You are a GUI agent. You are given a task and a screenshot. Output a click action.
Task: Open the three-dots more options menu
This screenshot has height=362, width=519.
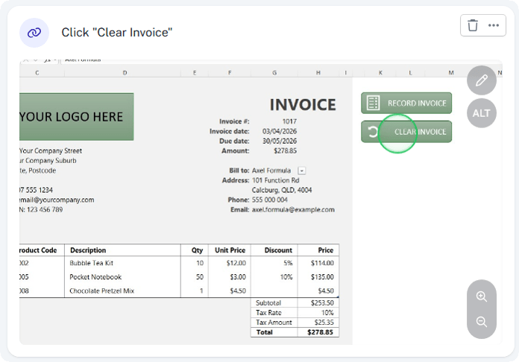(493, 25)
